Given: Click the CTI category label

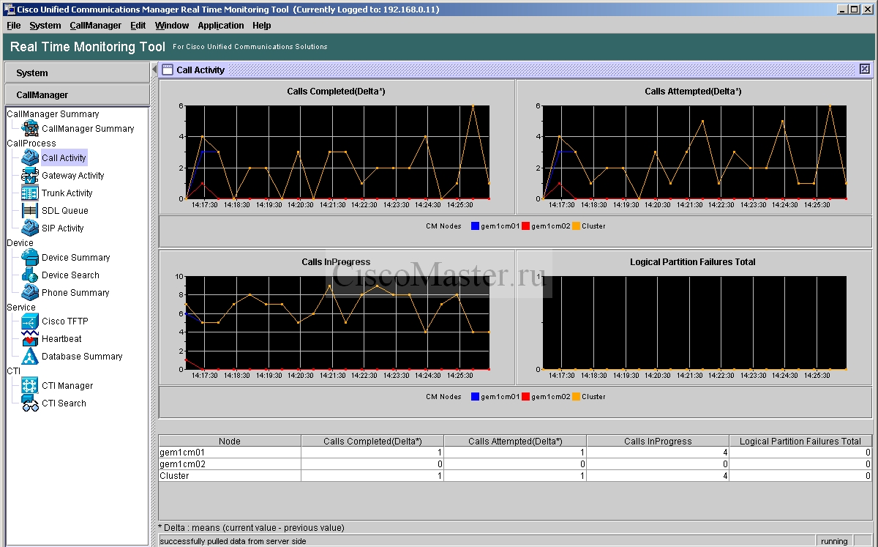Looking at the screenshot, I should point(14,371).
